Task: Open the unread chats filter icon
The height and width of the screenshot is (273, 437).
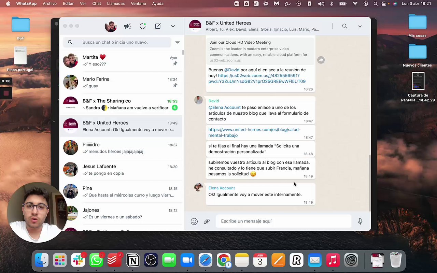Action: click(x=178, y=42)
